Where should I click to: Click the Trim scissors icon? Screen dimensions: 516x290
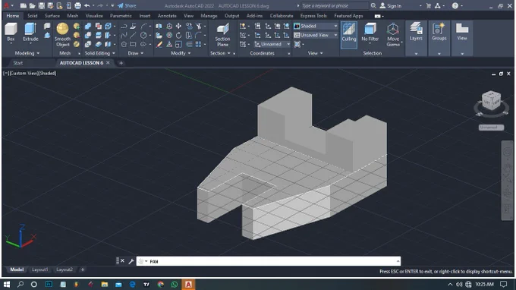(x=199, y=26)
